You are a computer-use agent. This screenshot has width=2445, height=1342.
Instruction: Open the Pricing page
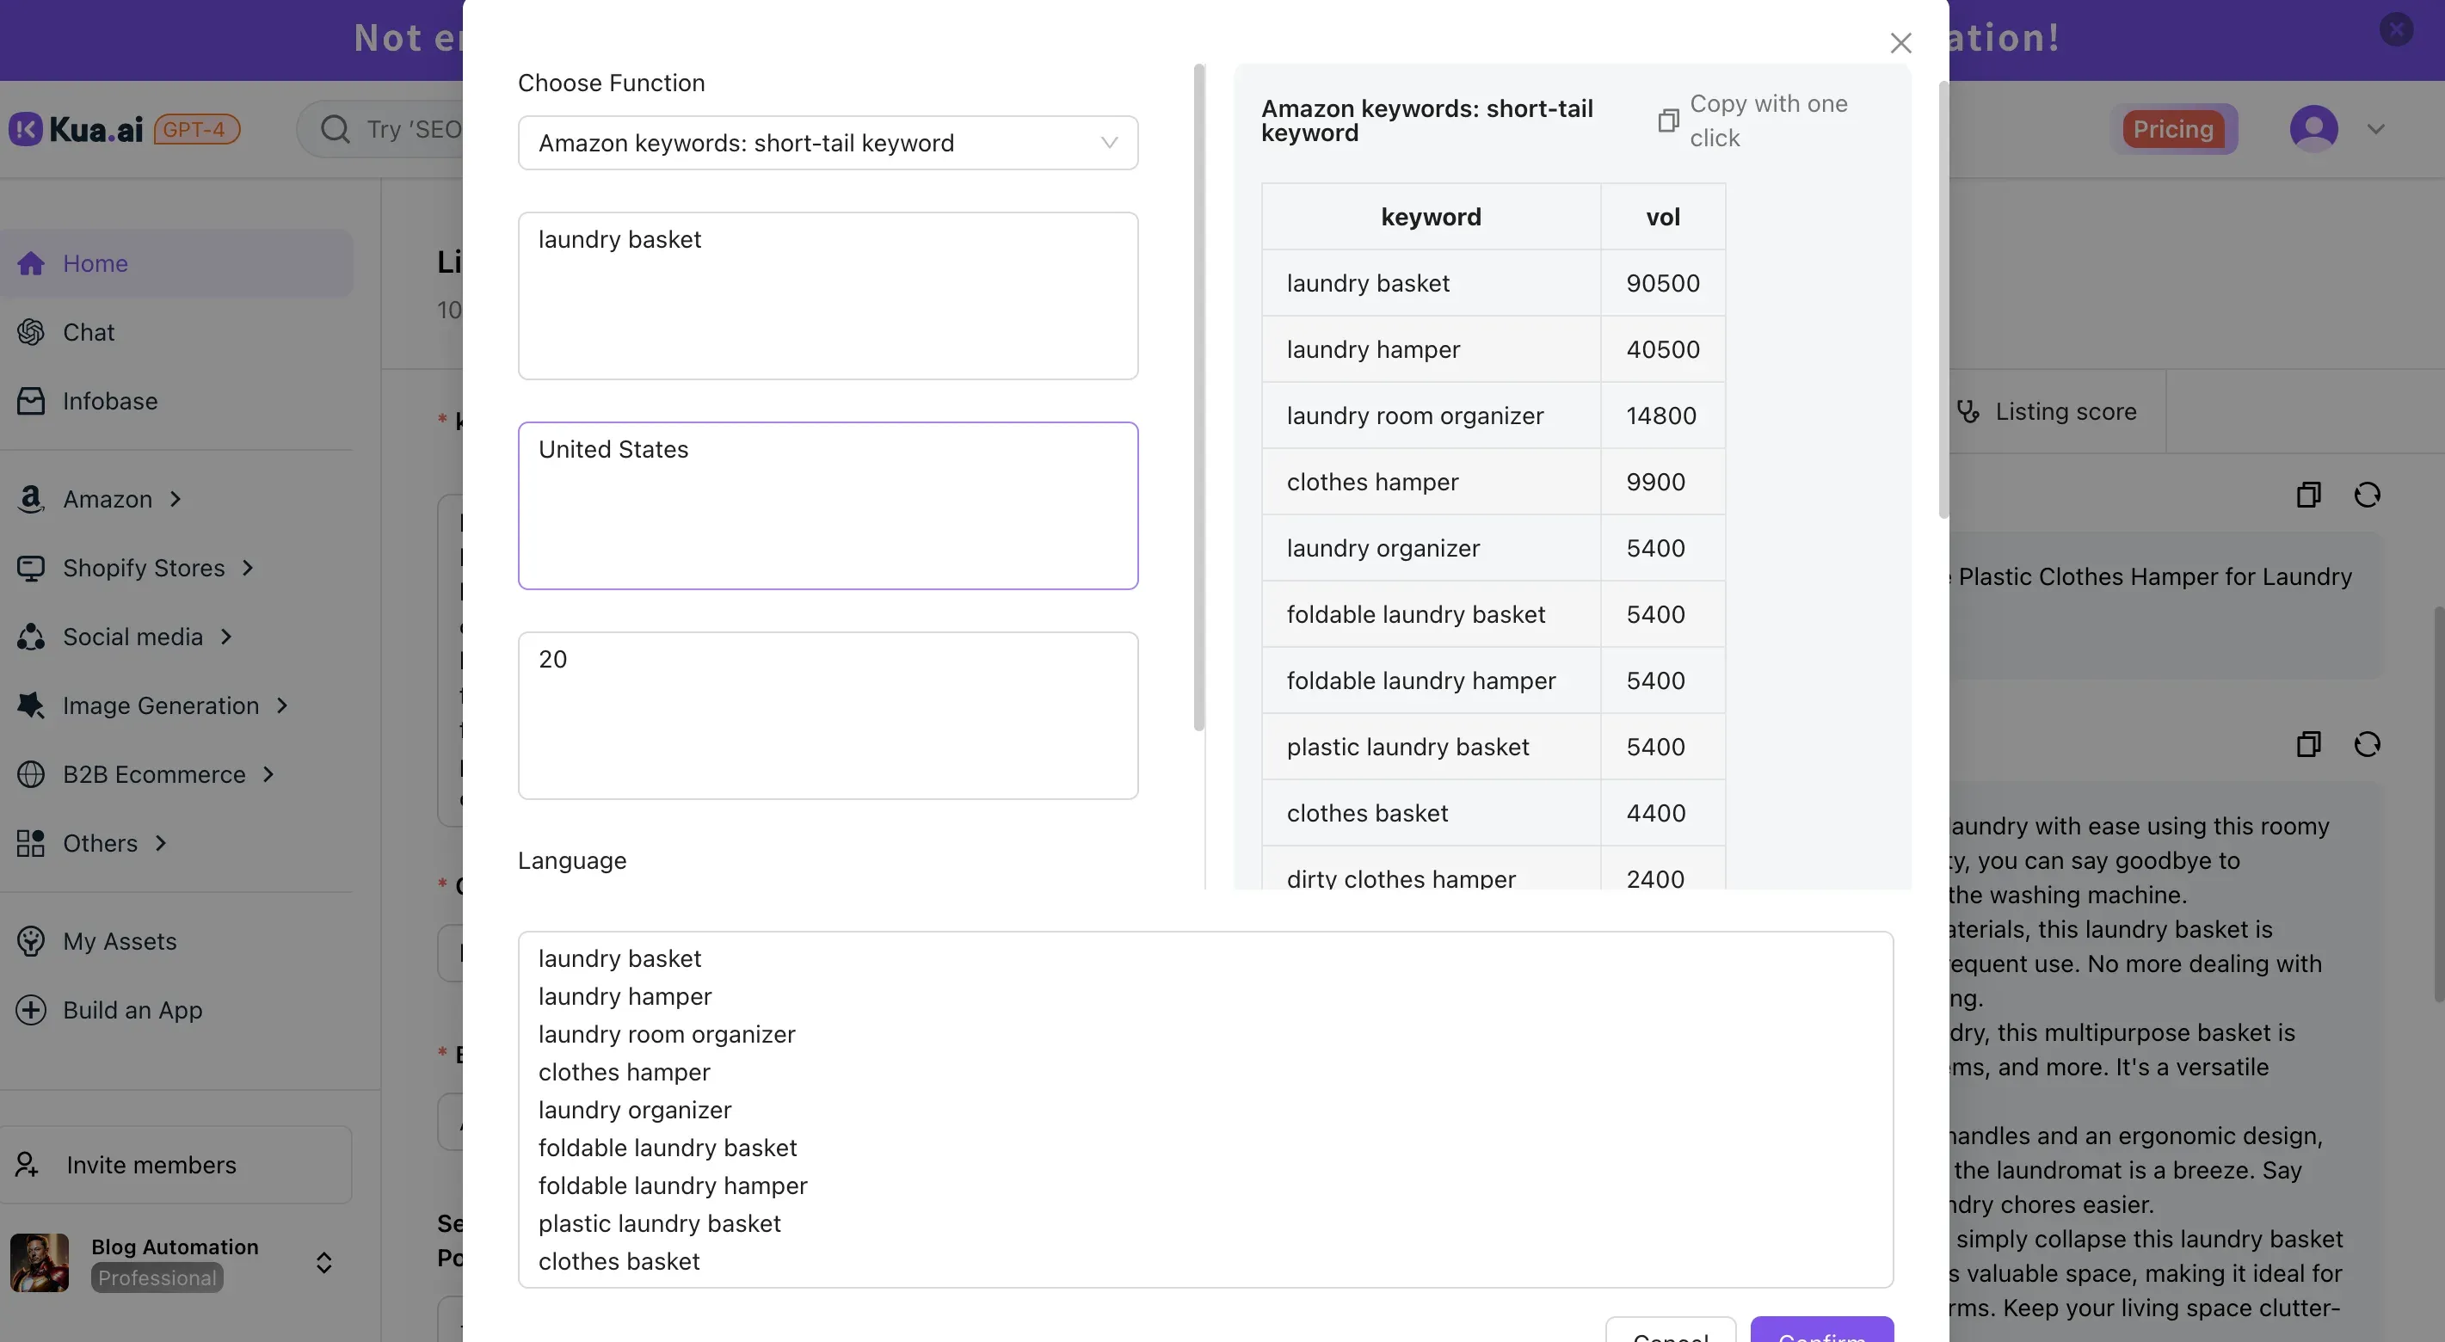(2175, 129)
